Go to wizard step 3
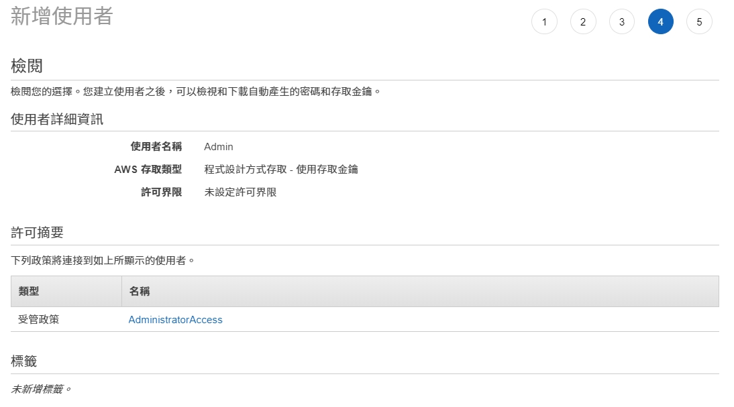The height and width of the screenshot is (407, 734). pyautogui.click(x=622, y=21)
